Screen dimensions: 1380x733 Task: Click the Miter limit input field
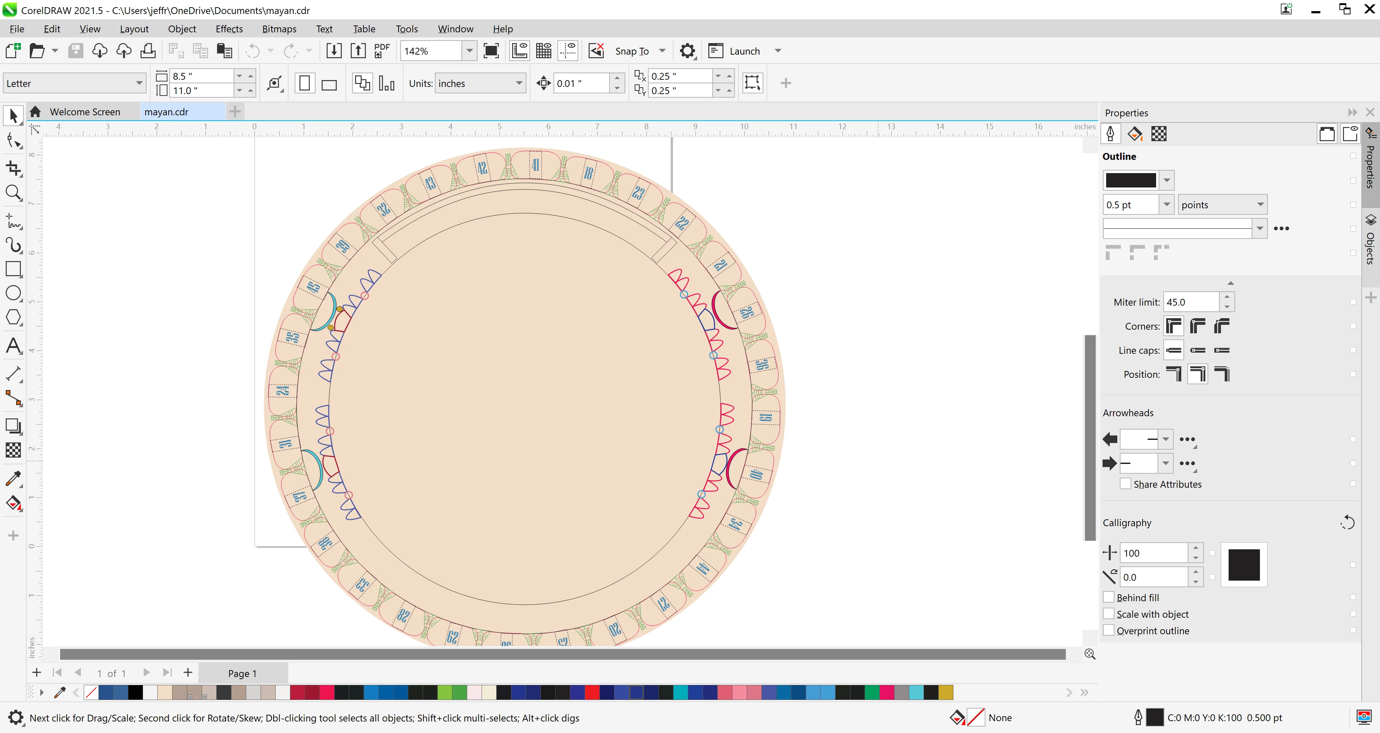coord(1191,302)
